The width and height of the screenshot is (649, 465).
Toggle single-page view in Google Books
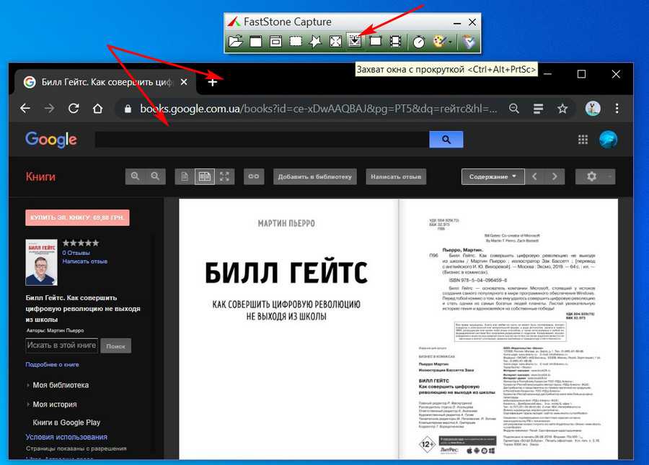click(185, 176)
